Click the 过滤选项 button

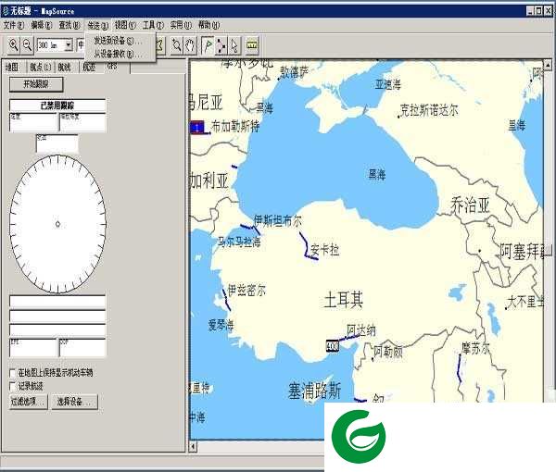pyautogui.click(x=29, y=402)
